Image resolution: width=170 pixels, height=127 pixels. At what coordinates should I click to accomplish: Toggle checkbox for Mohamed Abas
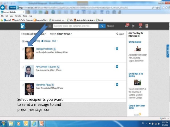coord(23,85)
